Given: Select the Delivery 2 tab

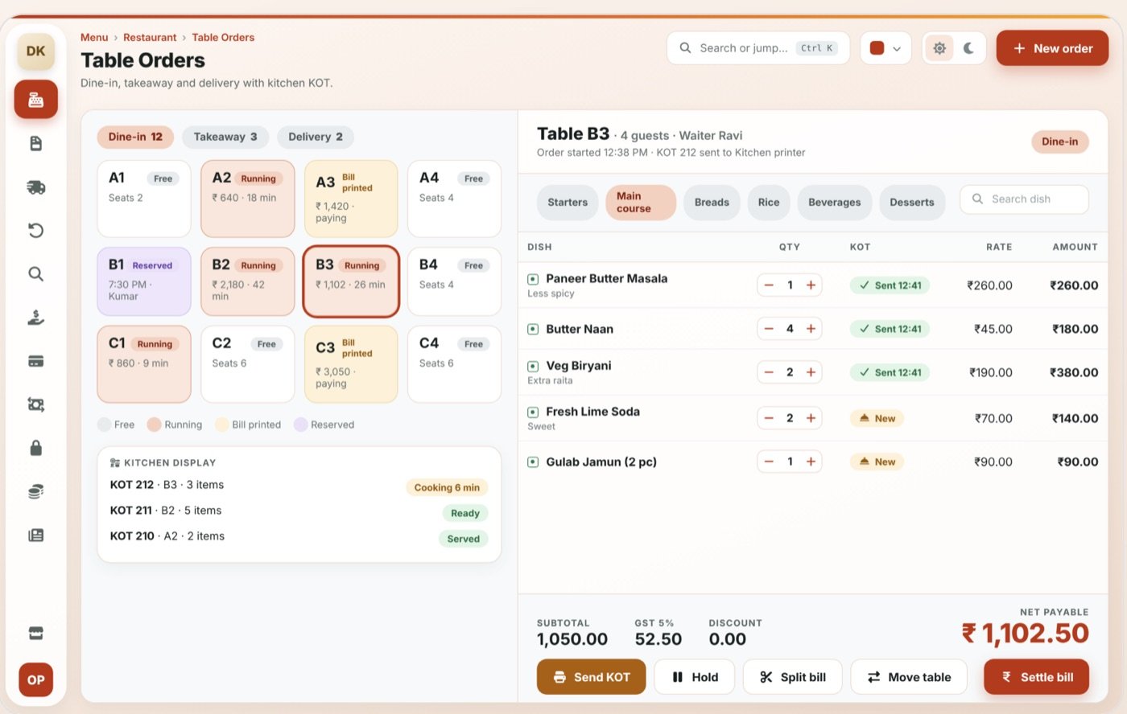Looking at the screenshot, I should [x=316, y=137].
